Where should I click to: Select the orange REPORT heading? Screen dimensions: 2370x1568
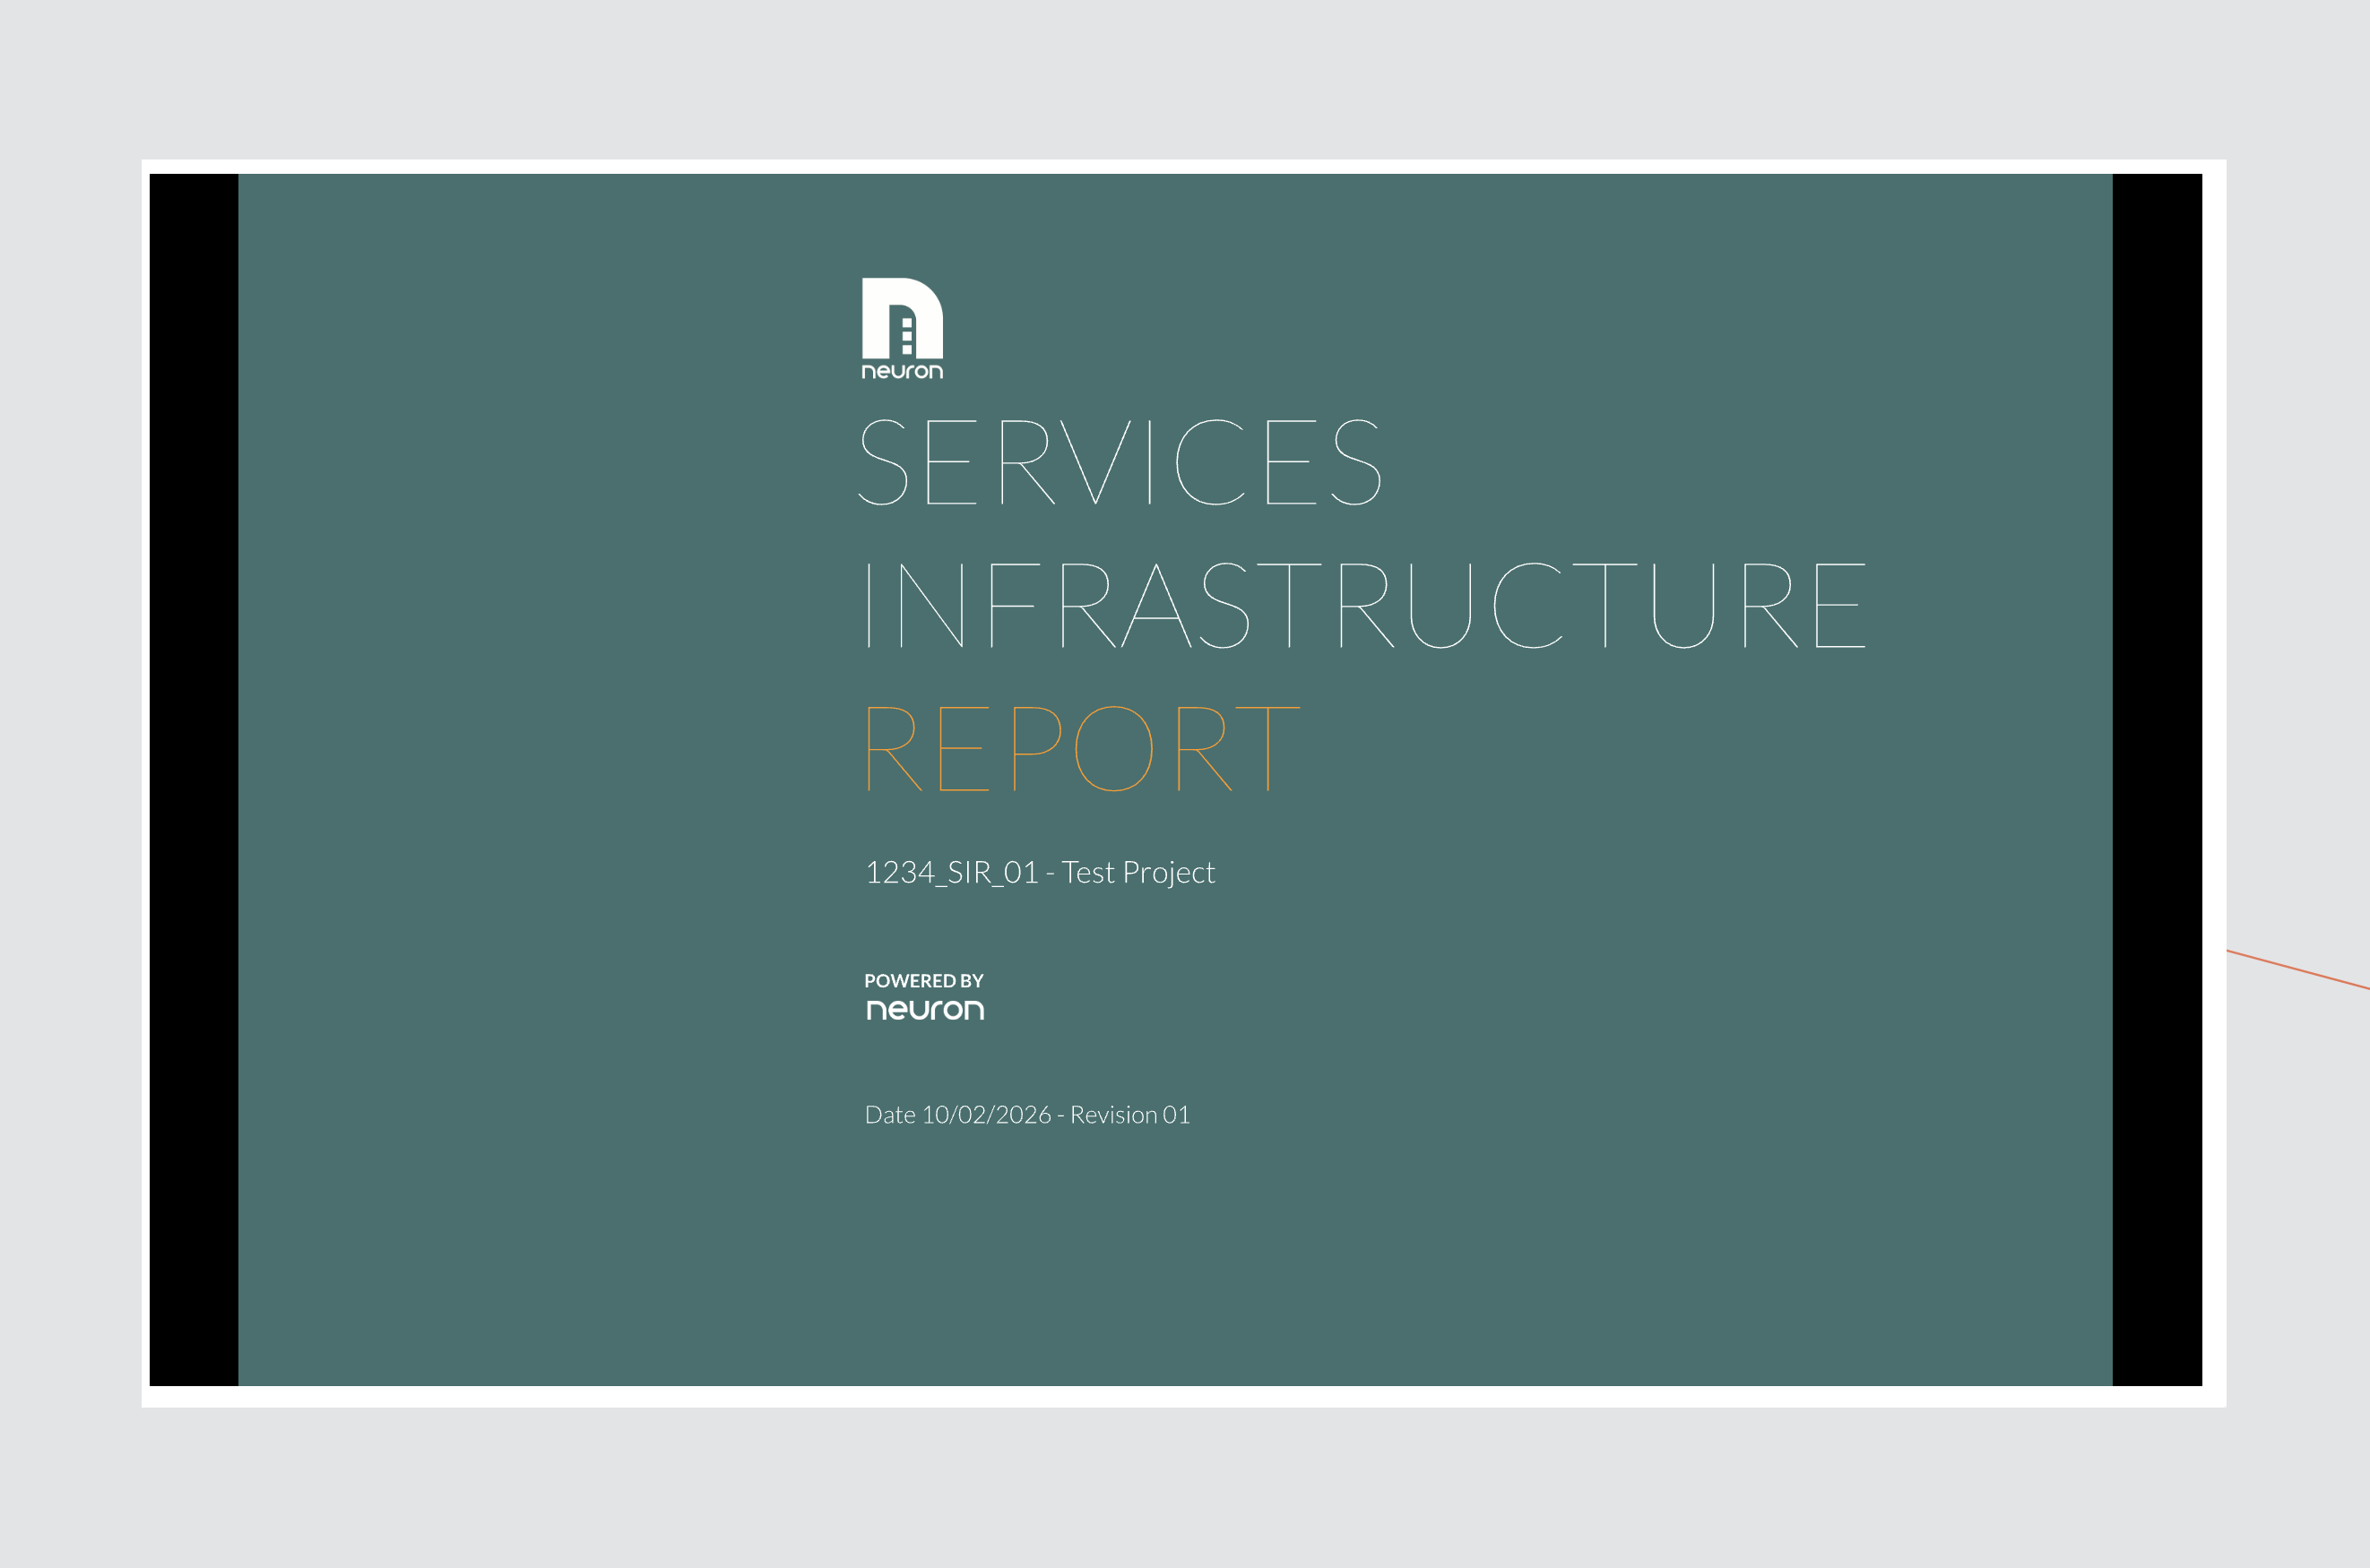(1081, 749)
